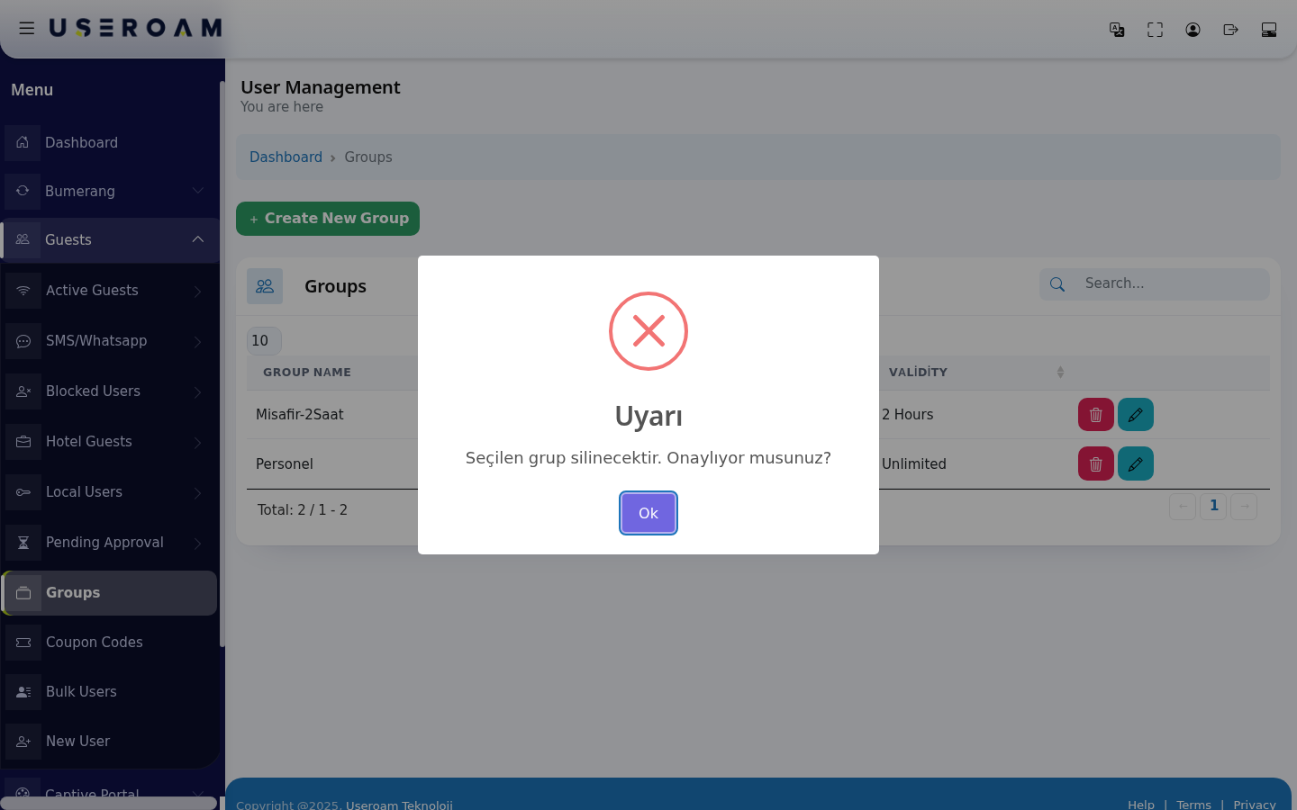Click the Useroam logo
1297x810 pixels.
point(135,29)
